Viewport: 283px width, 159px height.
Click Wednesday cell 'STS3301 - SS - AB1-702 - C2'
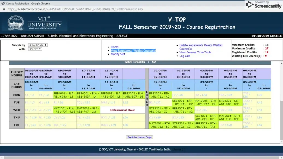[160, 110]
